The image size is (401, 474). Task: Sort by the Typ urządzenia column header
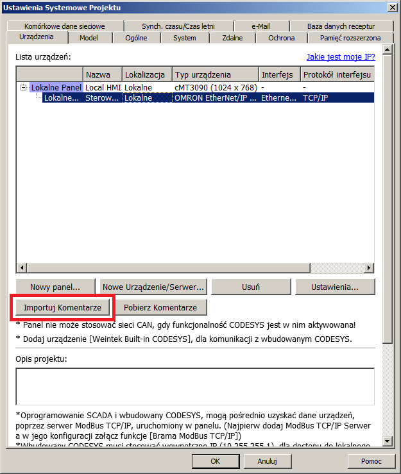(x=215, y=75)
